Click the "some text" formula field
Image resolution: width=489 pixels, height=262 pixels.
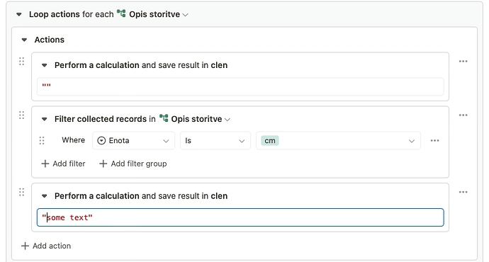(x=240, y=217)
